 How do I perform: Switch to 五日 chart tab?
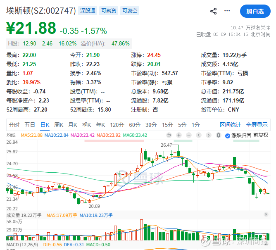(30, 125)
